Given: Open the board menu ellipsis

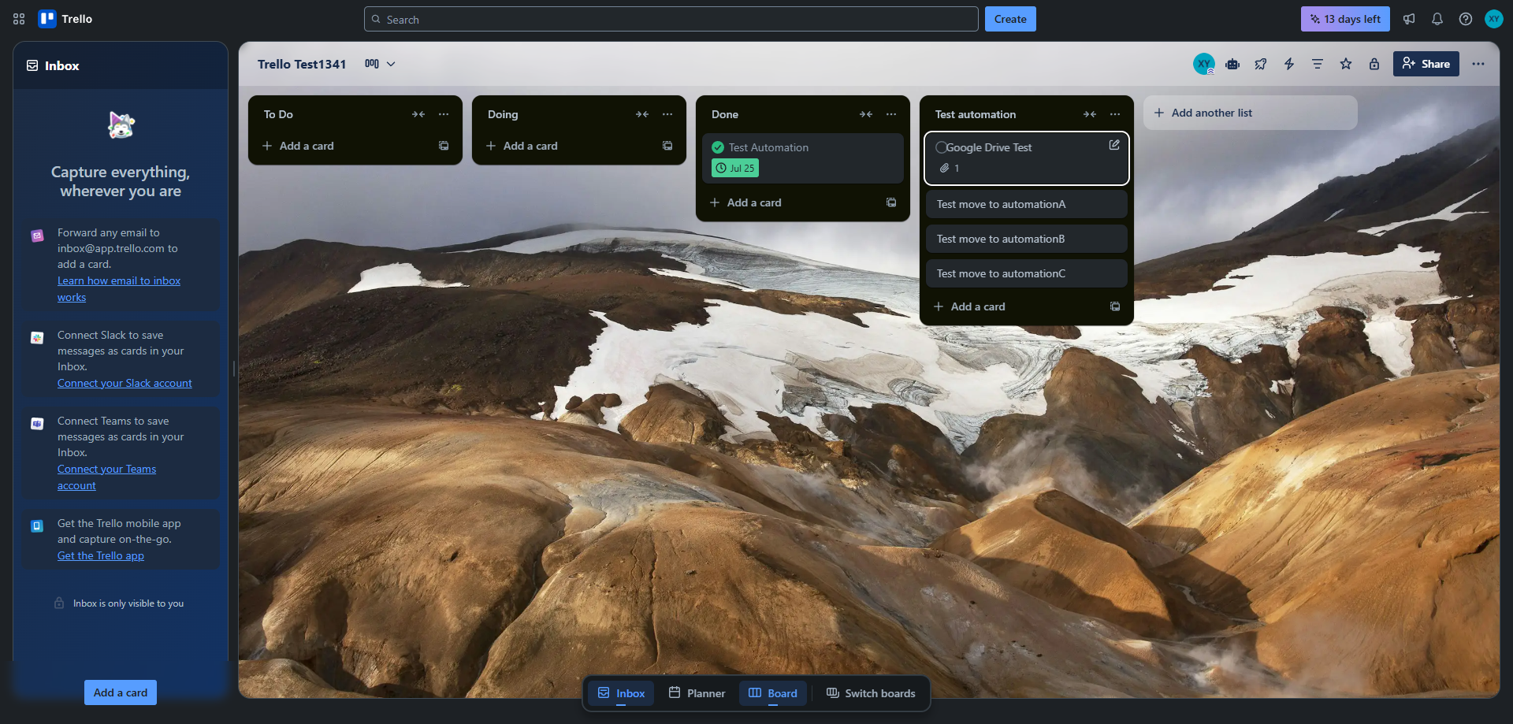Looking at the screenshot, I should (1478, 64).
